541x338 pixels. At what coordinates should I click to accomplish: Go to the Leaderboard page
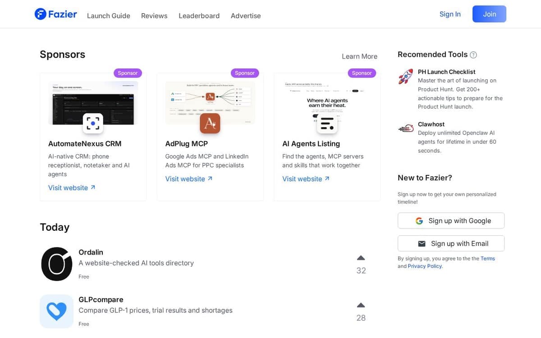point(199,16)
